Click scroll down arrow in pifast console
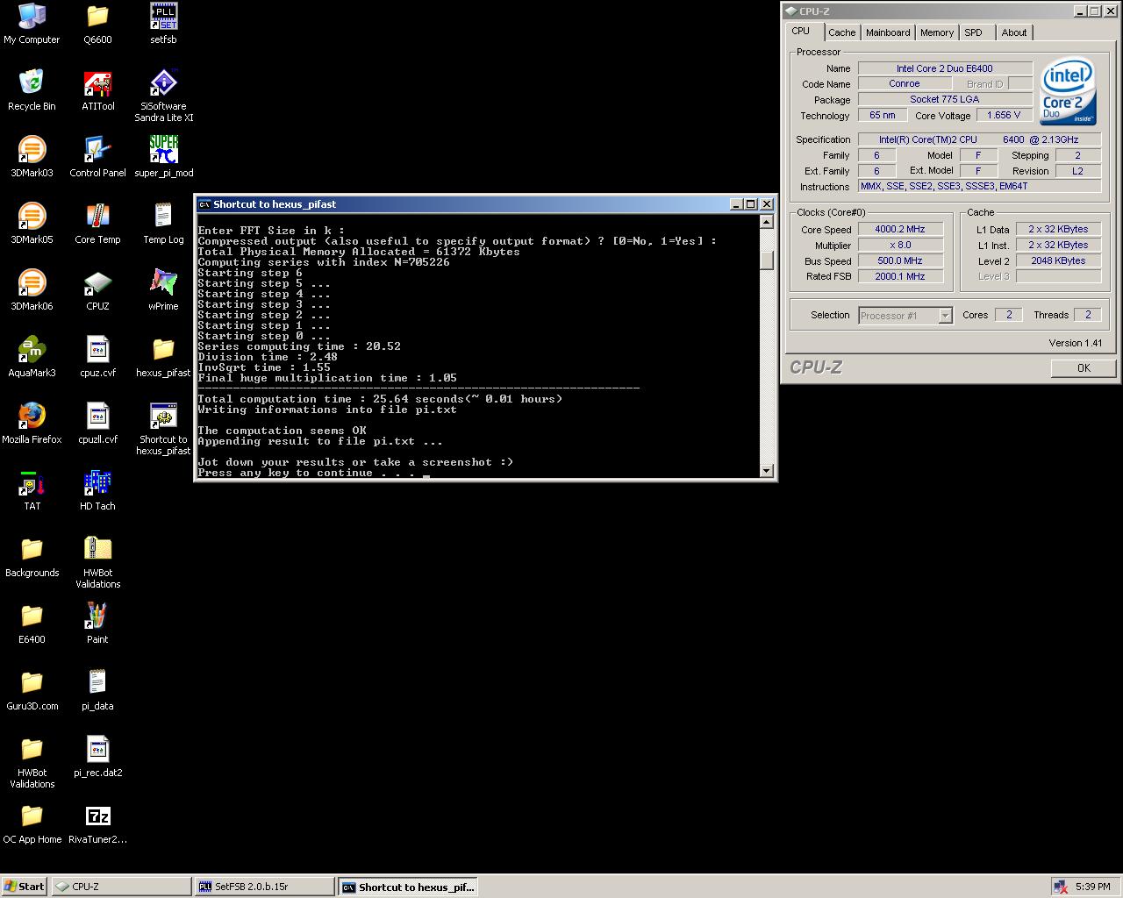Screen dimensions: 1123x898 pyautogui.click(x=766, y=471)
